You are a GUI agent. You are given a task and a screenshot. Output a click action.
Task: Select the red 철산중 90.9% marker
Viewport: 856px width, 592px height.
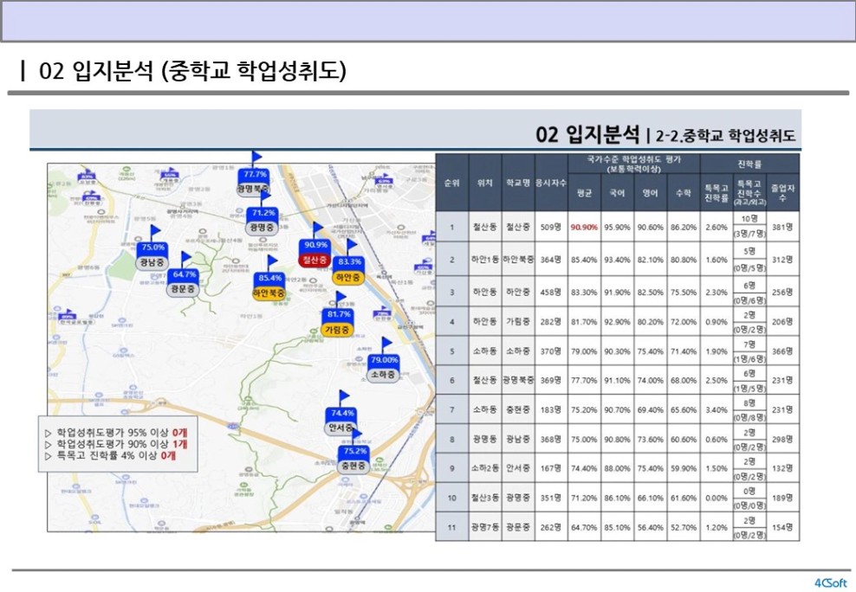pyautogui.click(x=315, y=245)
